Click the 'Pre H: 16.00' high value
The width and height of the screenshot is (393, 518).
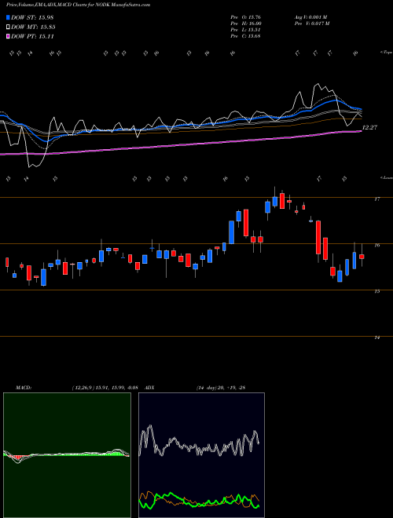pos(246,23)
